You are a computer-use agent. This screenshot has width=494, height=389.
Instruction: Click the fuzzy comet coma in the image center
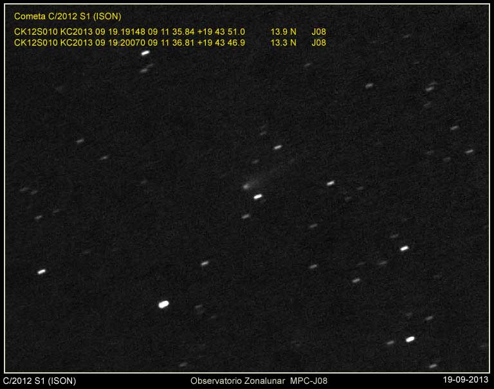click(x=246, y=186)
